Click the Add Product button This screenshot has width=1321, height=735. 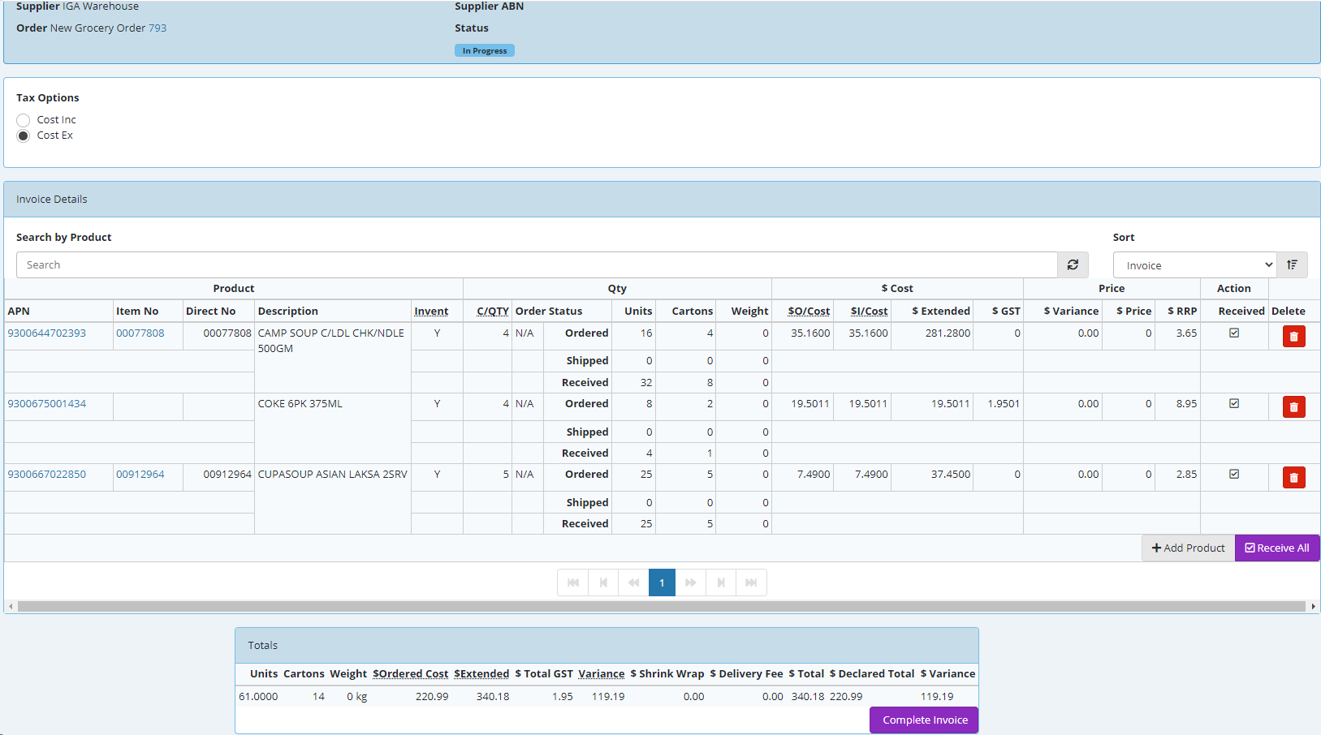1188,548
